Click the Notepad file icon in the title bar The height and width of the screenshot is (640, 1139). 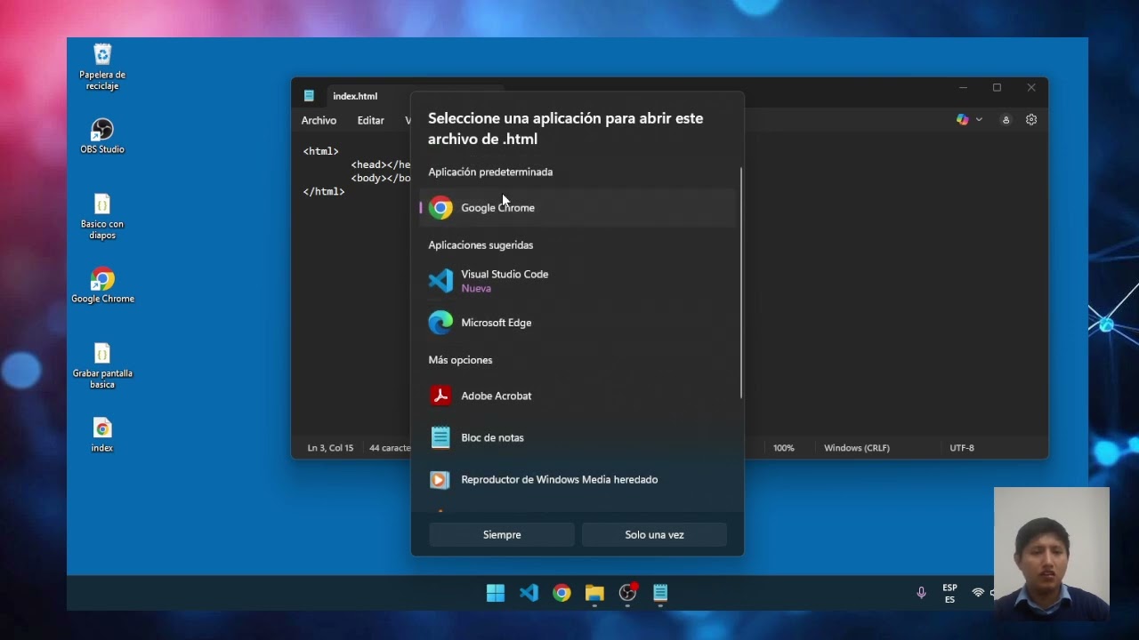[309, 96]
